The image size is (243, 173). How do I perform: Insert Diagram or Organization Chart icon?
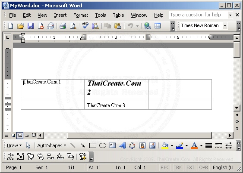point(132,145)
